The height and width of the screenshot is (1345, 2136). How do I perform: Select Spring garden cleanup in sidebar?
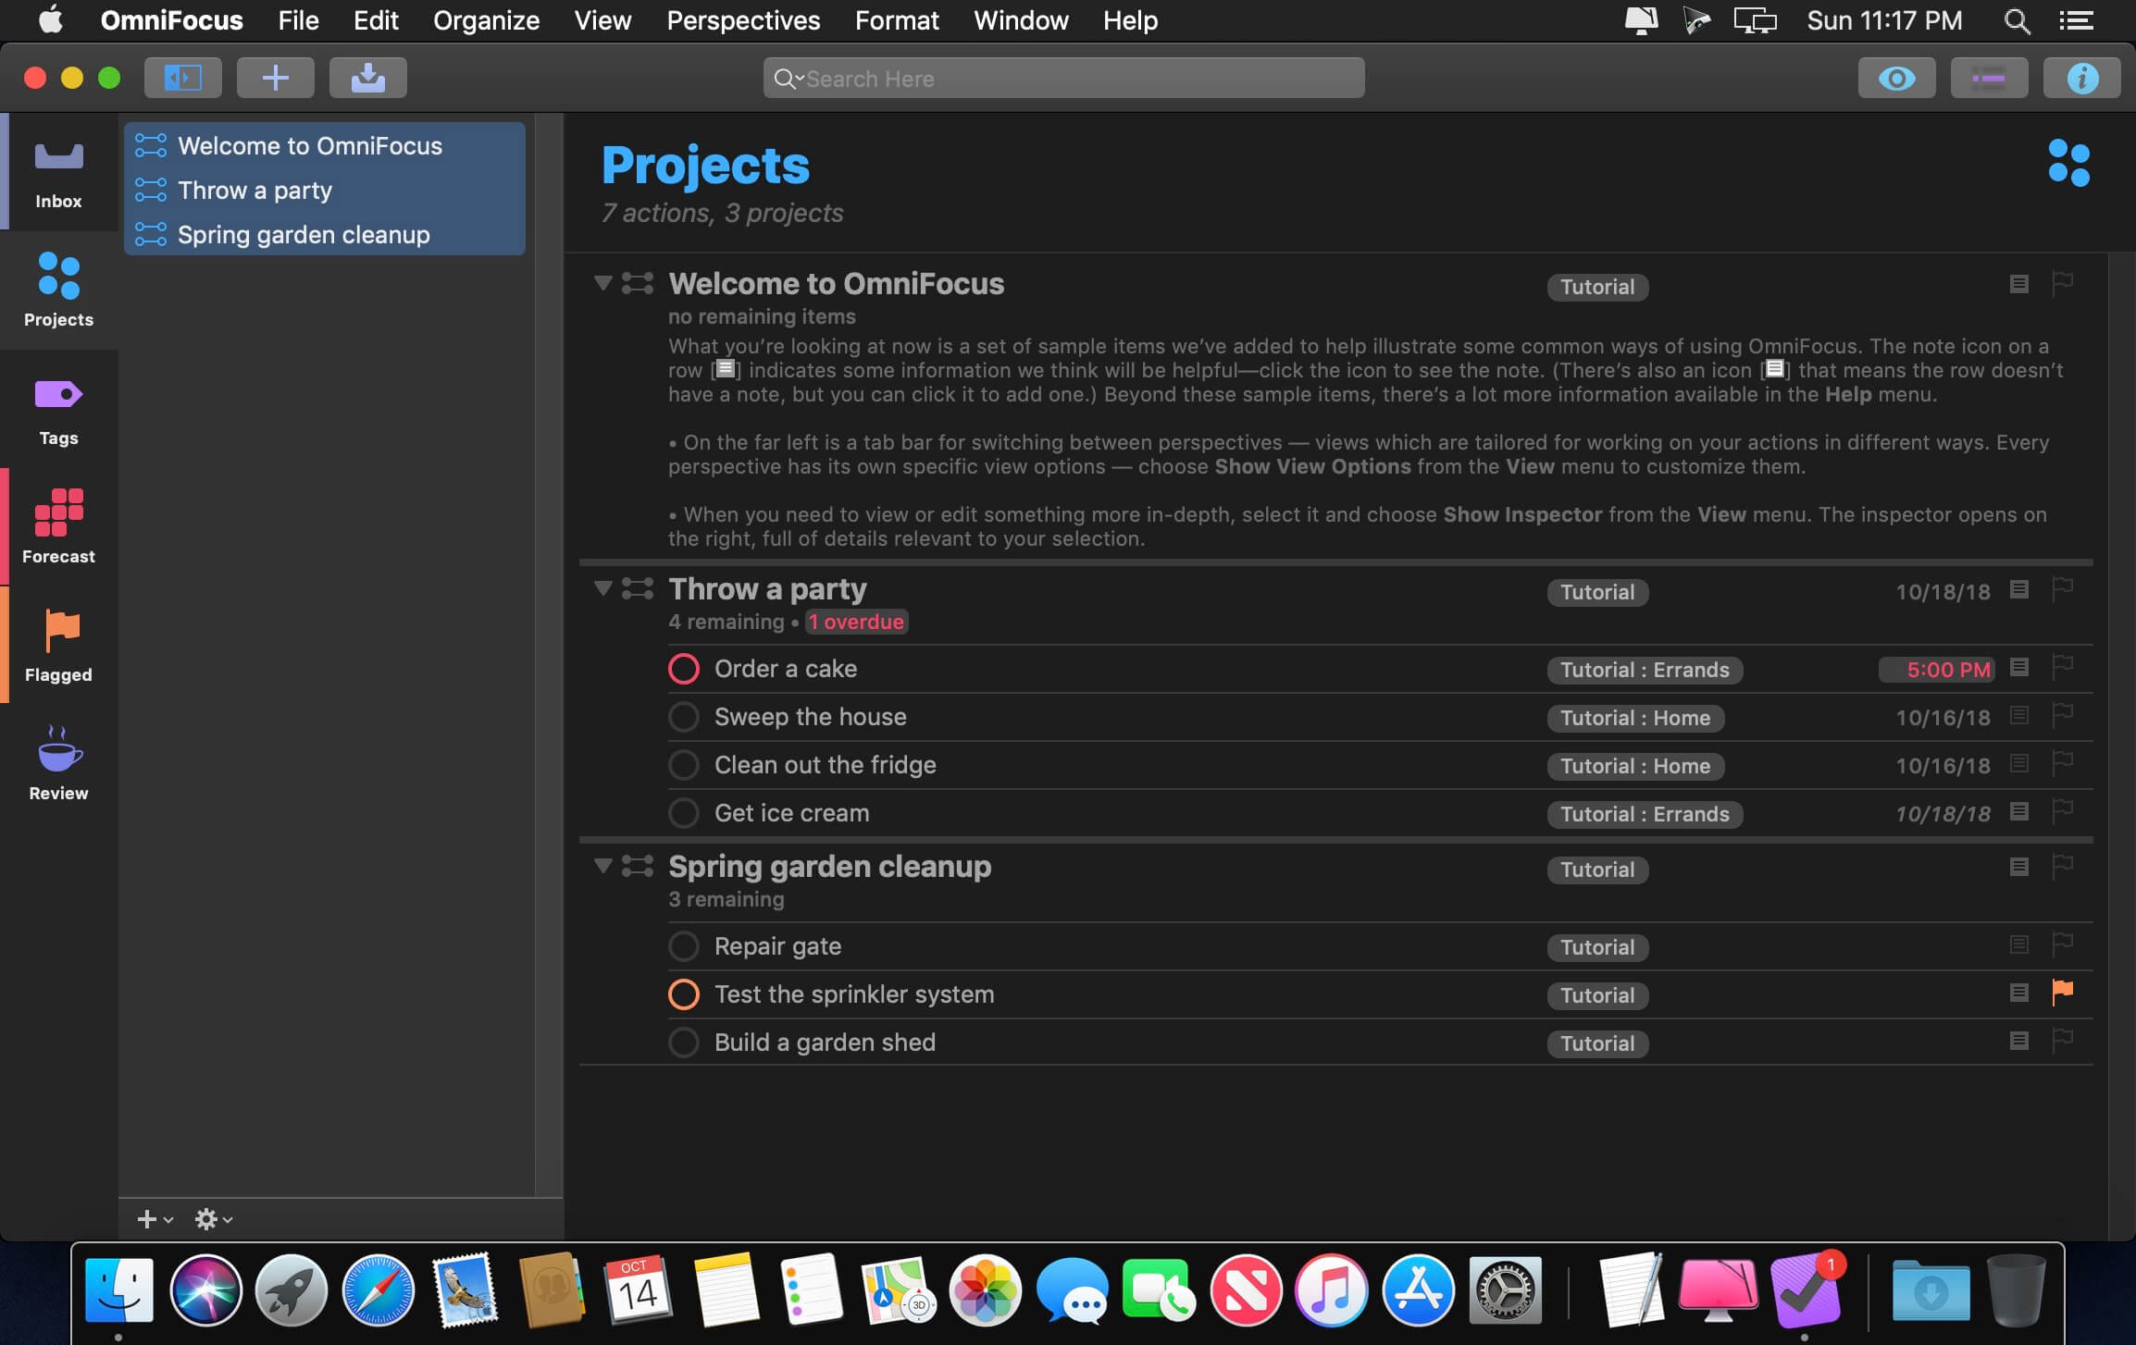303,236
